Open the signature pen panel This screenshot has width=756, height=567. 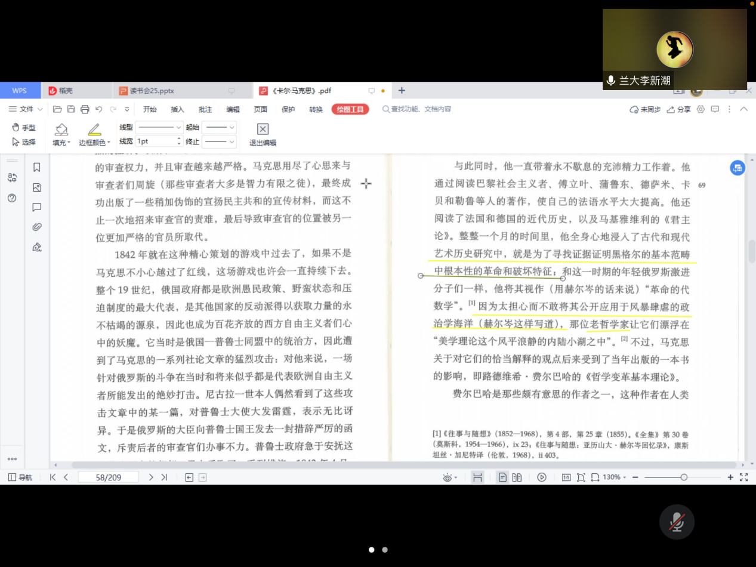point(37,247)
